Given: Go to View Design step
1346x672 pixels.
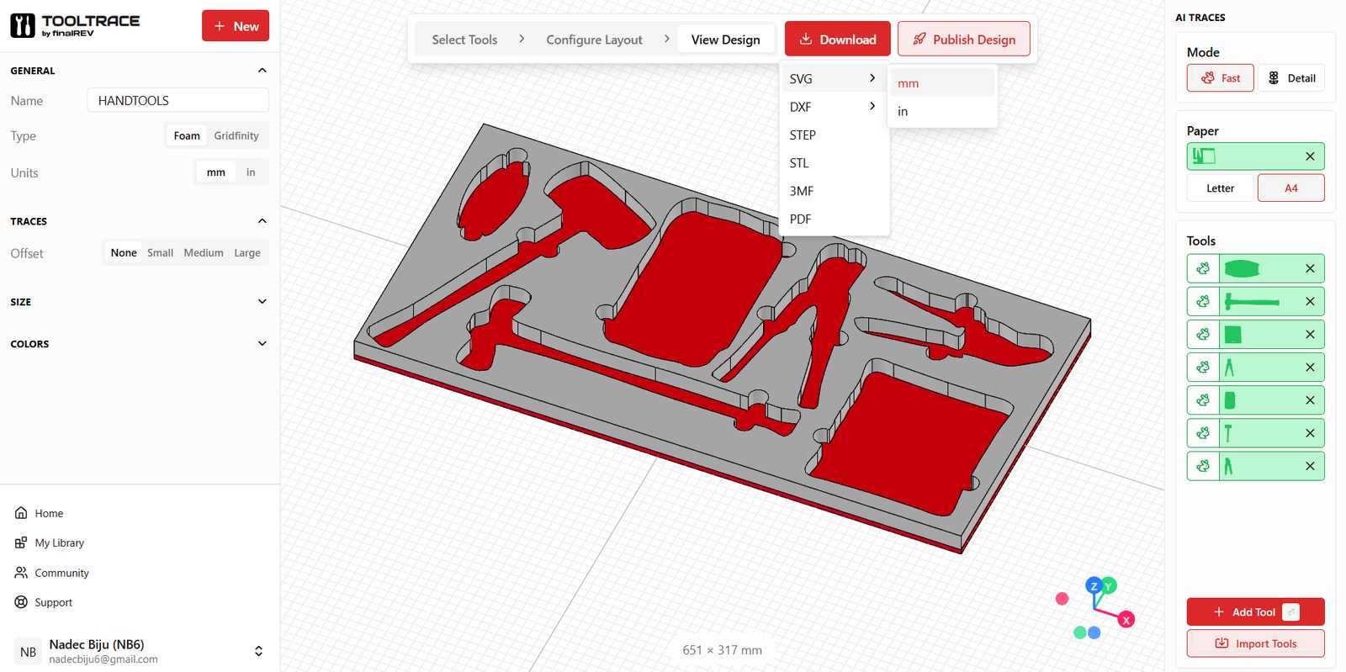Looking at the screenshot, I should point(726,40).
